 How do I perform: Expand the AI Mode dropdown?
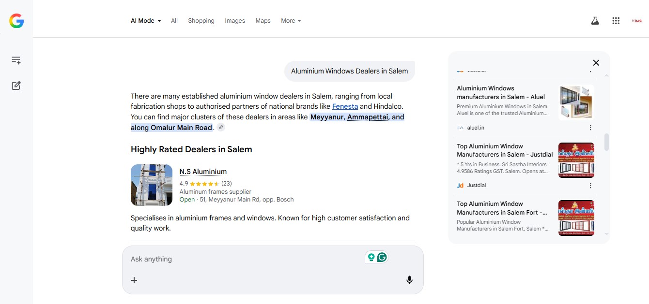146,21
